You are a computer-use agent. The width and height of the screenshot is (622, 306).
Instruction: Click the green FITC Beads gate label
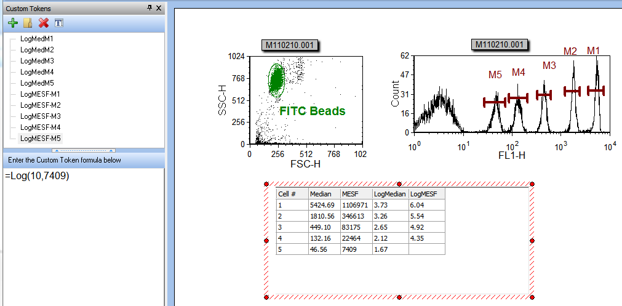pos(312,111)
